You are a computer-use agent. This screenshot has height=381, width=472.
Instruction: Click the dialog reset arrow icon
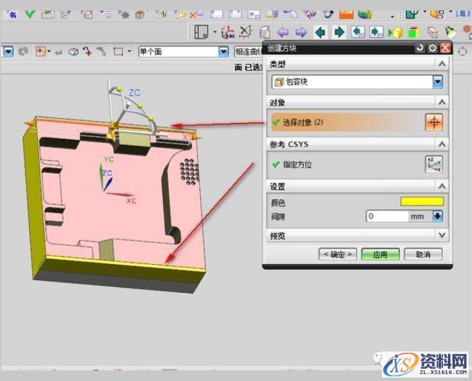click(420, 48)
